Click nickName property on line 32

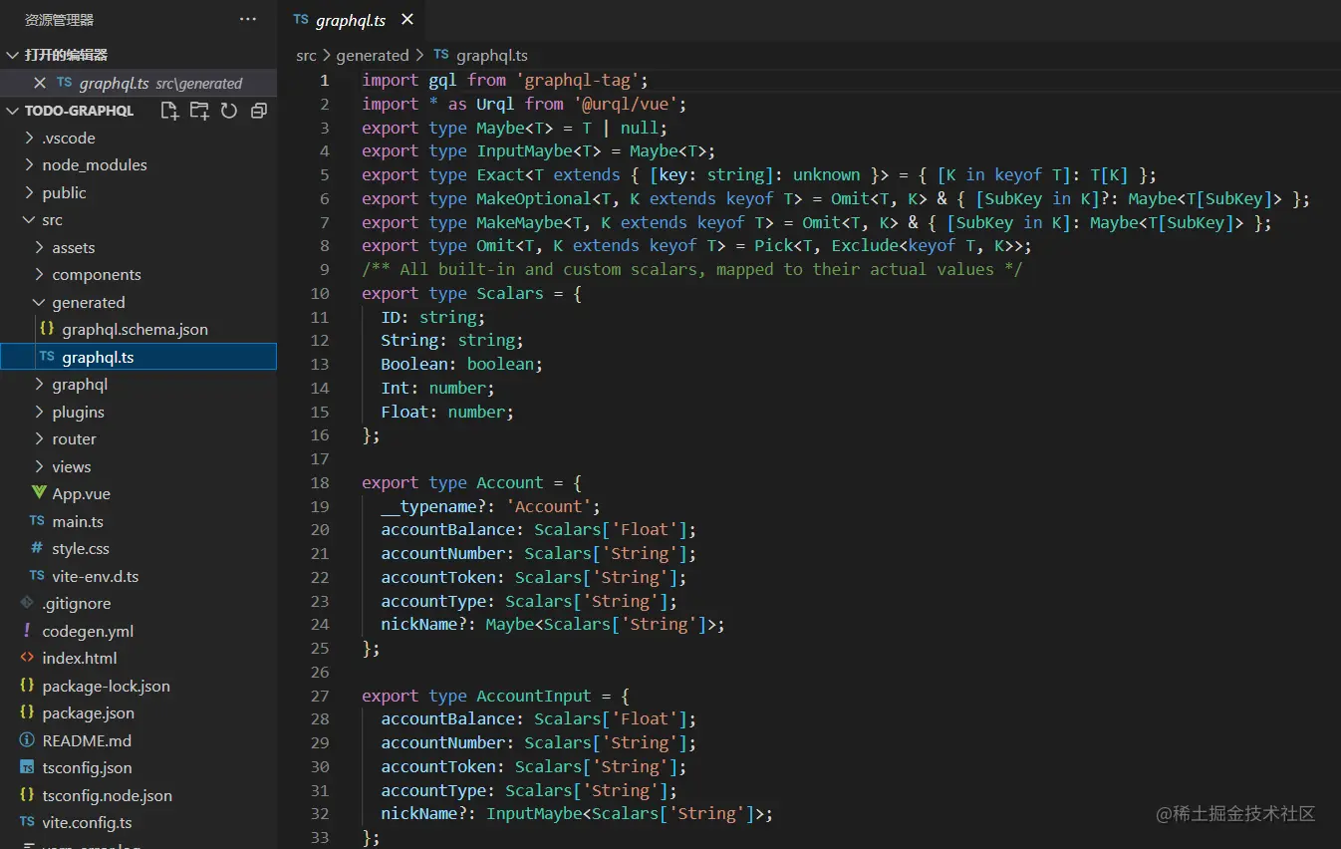pos(418,814)
